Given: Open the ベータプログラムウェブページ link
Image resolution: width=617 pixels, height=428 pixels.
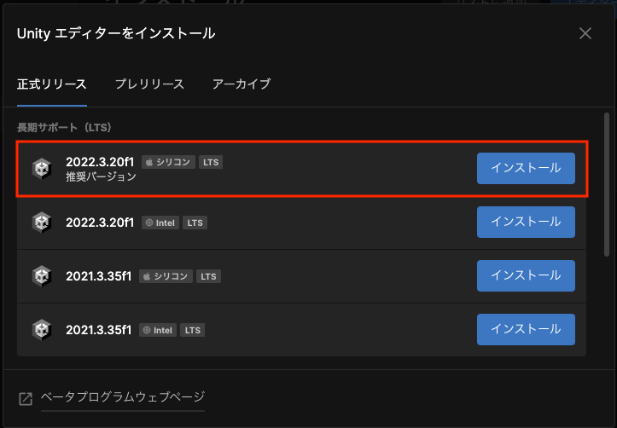Looking at the screenshot, I should coord(123,397).
